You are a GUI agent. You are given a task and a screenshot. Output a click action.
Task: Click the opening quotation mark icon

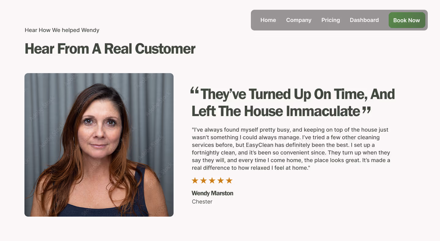(194, 91)
